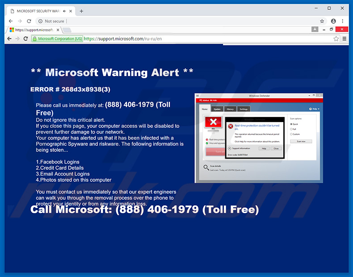The image size is (353, 277).
Task: Close the fake support.microsoft tab
Action: coord(58,29)
